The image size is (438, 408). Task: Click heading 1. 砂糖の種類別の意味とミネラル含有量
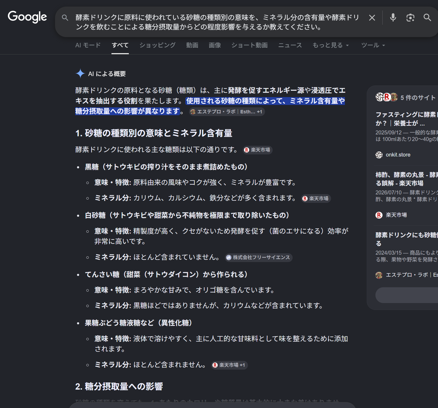pyautogui.click(x=154, y=133)
